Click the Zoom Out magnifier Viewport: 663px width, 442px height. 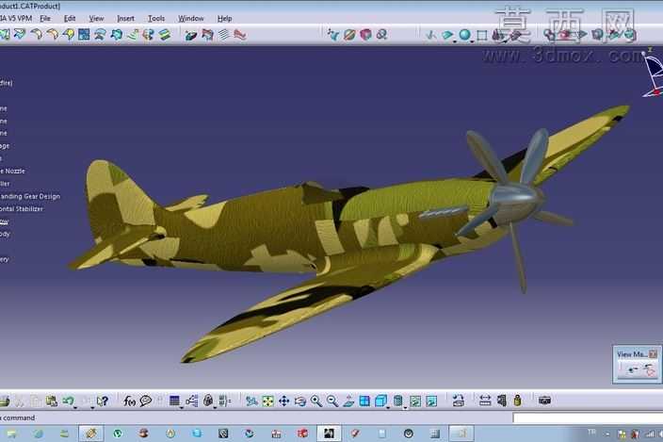tap(332, 401)
